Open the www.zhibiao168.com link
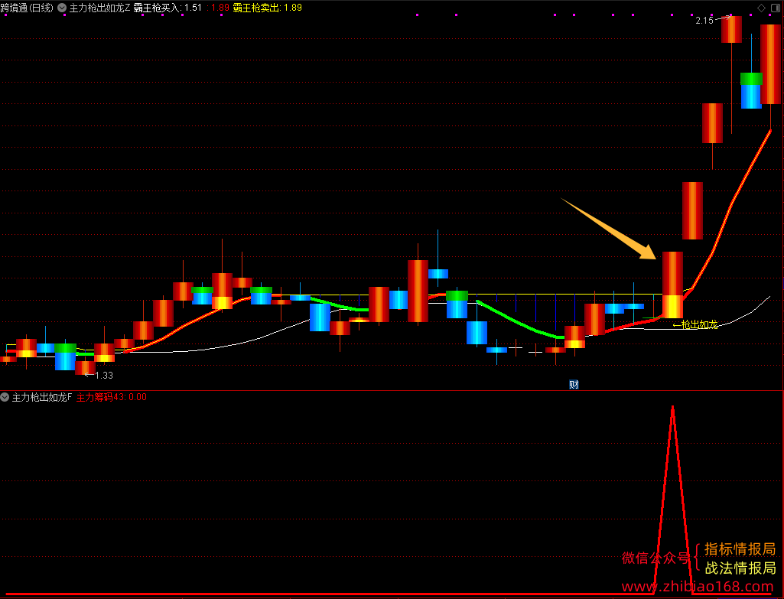 (697, 586)
